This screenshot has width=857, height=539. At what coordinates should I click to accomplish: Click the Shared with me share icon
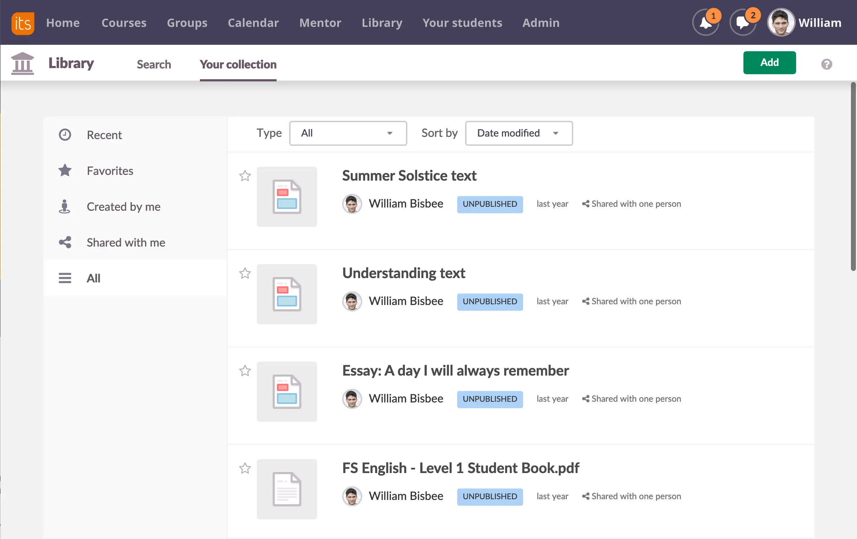tap(65, 242)
